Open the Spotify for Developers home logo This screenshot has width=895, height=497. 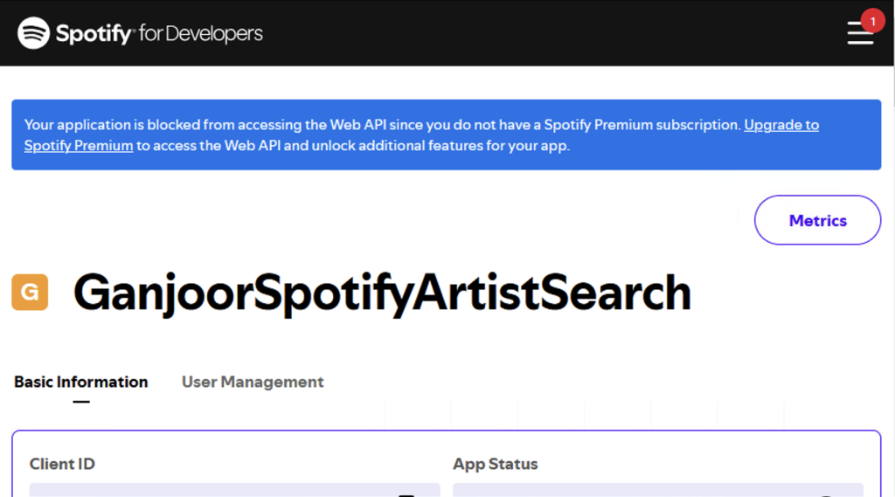[140, 33]
